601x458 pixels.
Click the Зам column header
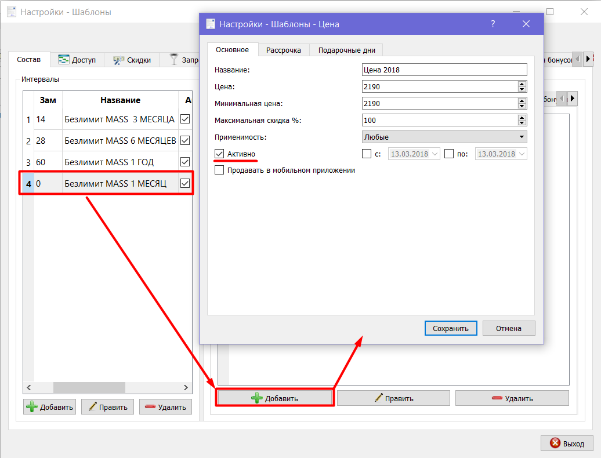point(48,100)
